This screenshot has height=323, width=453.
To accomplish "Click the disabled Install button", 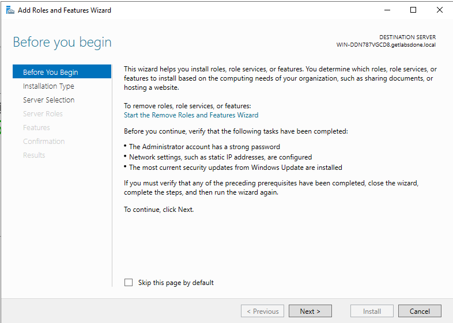I will pos(372,311).
